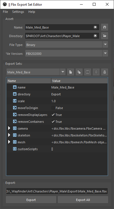
Task: Select the FbxSkeleton value in skeleton row
Action: click(79, 135)
